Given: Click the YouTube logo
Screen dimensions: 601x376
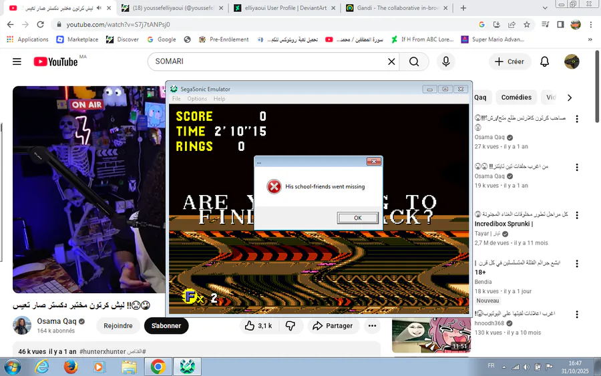Looking at the screenshot, I should (x=56, y=61).
